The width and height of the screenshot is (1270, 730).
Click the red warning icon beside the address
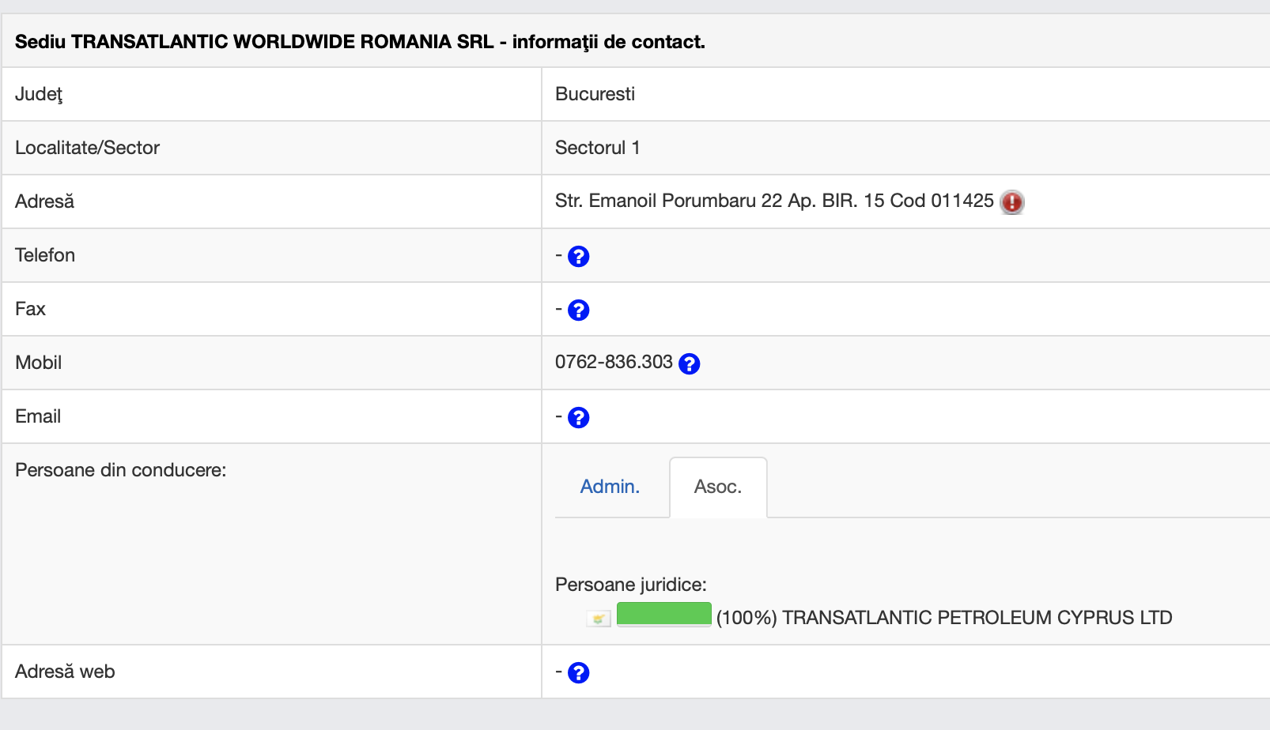(1011, 202)
